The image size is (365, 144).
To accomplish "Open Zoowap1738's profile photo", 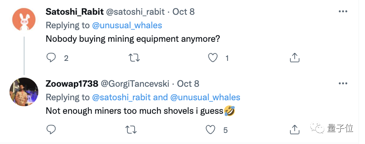I will [x=24, y=92].
